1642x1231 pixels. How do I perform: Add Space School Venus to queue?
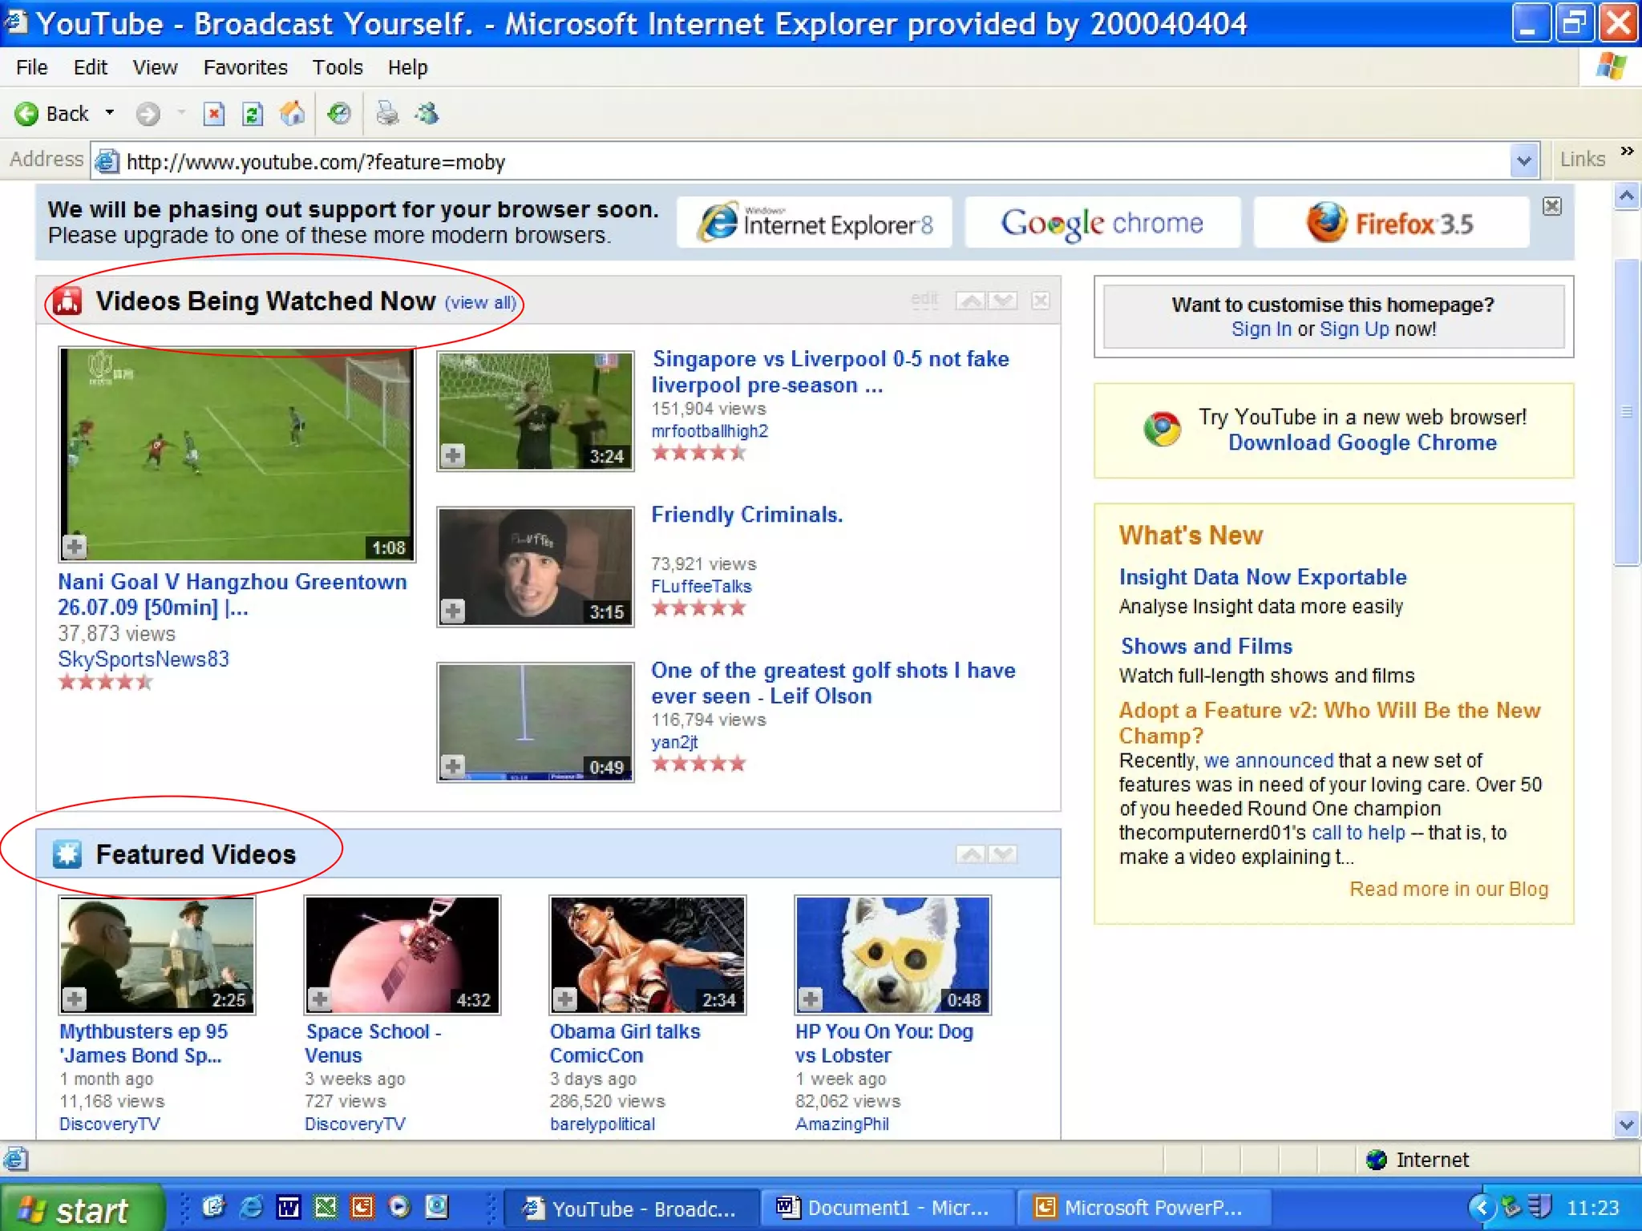tap(320, 999)
